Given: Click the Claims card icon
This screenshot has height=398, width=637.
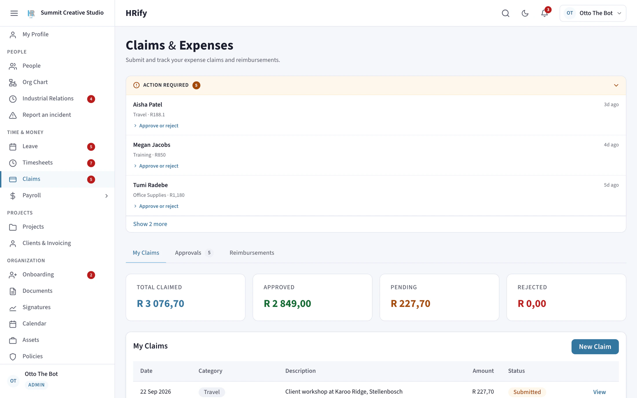Looking at the screenshot, I should coord(13,179).
